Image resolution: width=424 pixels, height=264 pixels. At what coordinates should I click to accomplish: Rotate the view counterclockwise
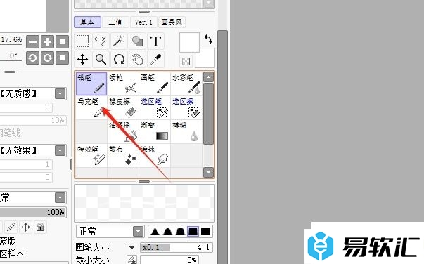(33, 58)
